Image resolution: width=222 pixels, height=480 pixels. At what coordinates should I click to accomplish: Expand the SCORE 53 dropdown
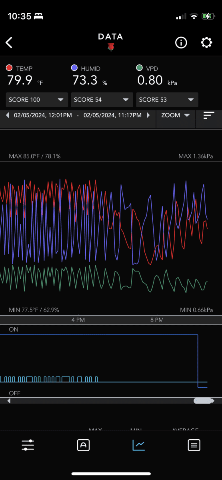167,100
